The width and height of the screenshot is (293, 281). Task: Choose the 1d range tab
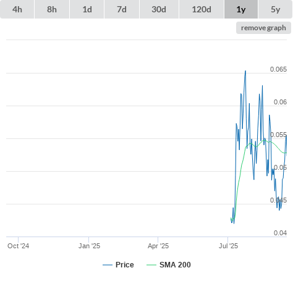tap(87, 9)
